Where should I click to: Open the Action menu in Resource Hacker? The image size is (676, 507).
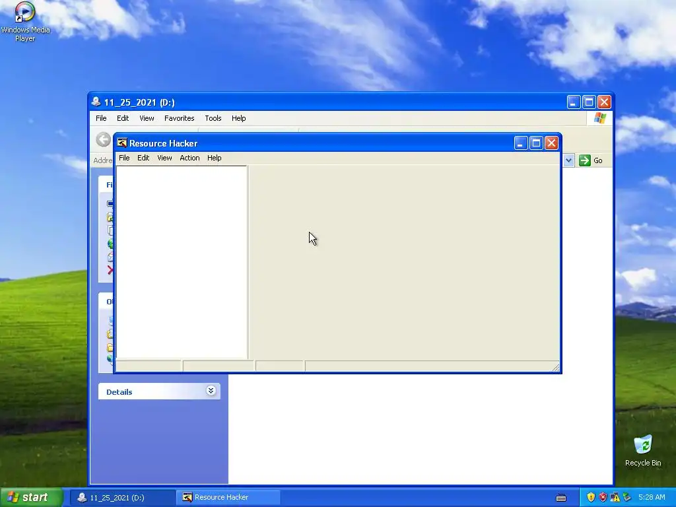pyautogui.click(x=189, y=158)
